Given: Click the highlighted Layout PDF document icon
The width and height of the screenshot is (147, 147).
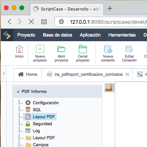Looking at the screenshot, I should [x=28, y=117].
